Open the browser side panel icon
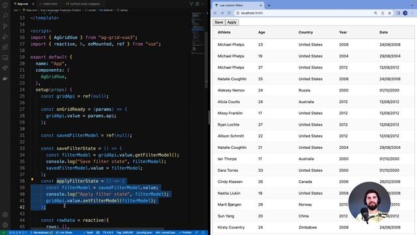Screen dimensions: 417x235 pyautogui.click(x=398, y=13)
